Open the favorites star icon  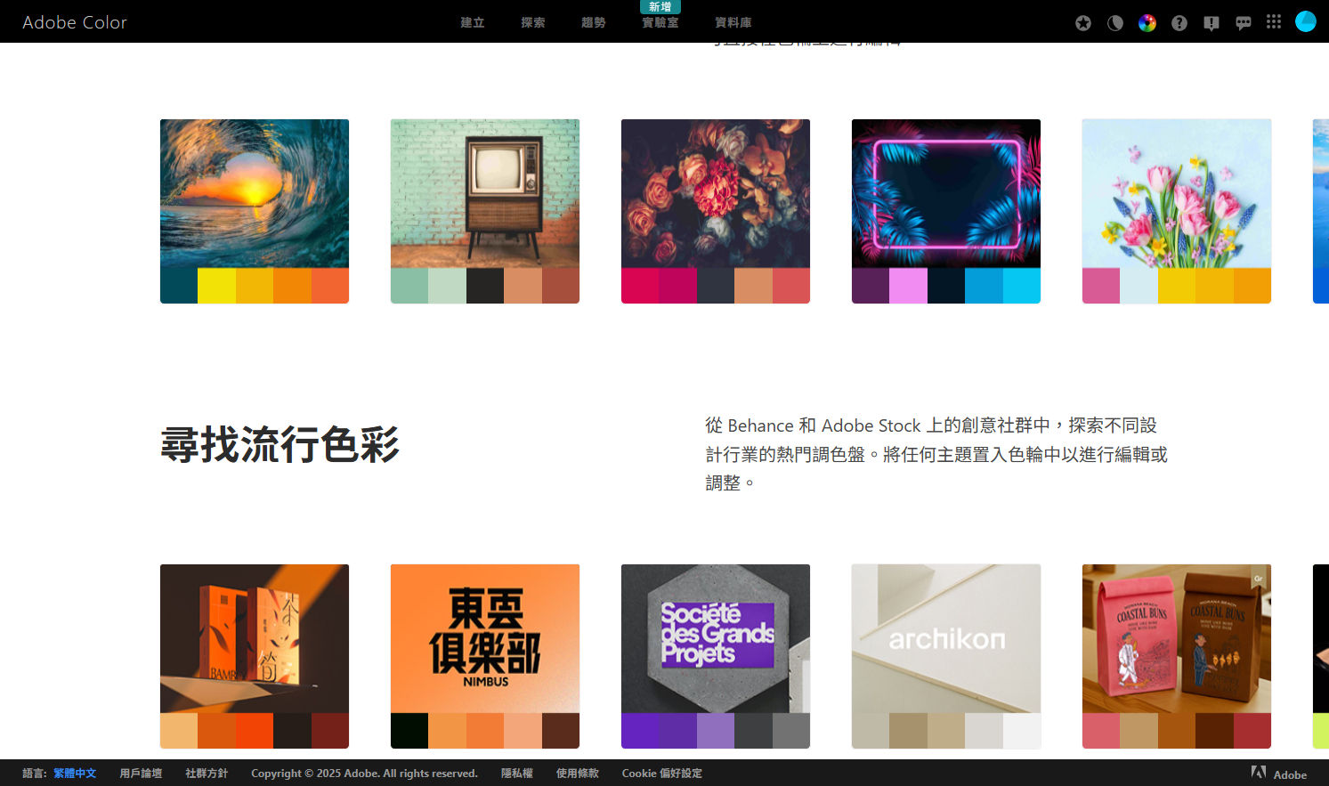[1082, 22]
